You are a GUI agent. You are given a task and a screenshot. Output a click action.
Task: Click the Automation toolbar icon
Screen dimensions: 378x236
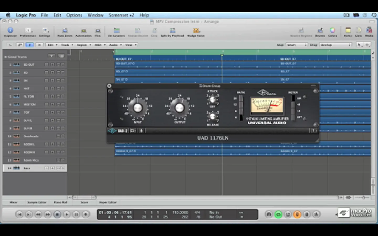(x=83, y=31)
